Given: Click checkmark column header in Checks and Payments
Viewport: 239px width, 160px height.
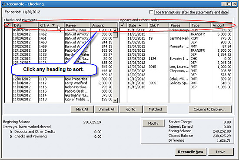Looking at the screenshot, I should [x=9, y=25].
